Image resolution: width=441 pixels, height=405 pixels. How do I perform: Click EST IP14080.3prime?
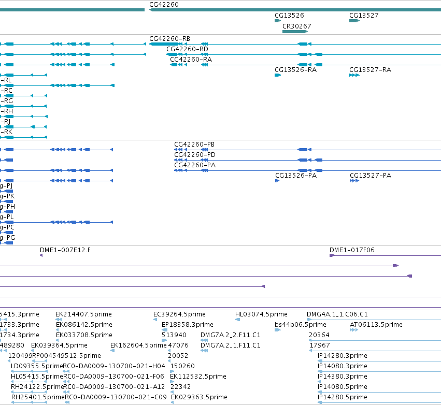[x=343, y=366]
